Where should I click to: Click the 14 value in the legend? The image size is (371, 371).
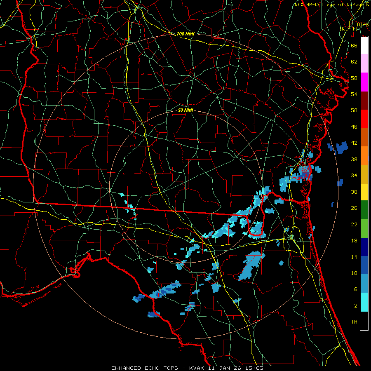(354, 257)
